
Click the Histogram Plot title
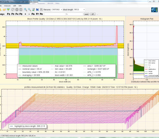[x=147, y=19]
